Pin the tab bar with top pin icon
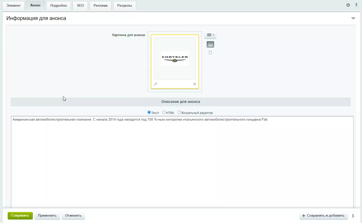Image resolution: width=362 pixels, height=223 pixels. (x=356, y=5)
